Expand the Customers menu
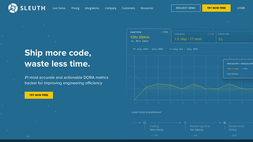This screenshot has height=142, width=253. click(x=128, y=8)
